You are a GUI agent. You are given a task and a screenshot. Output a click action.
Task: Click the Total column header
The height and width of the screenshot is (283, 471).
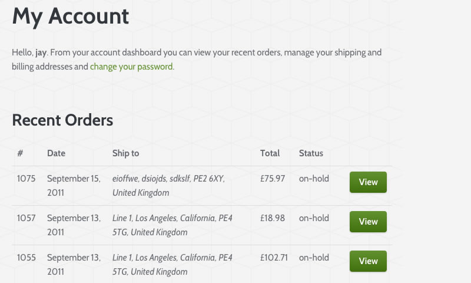click(x=270, y=153)
